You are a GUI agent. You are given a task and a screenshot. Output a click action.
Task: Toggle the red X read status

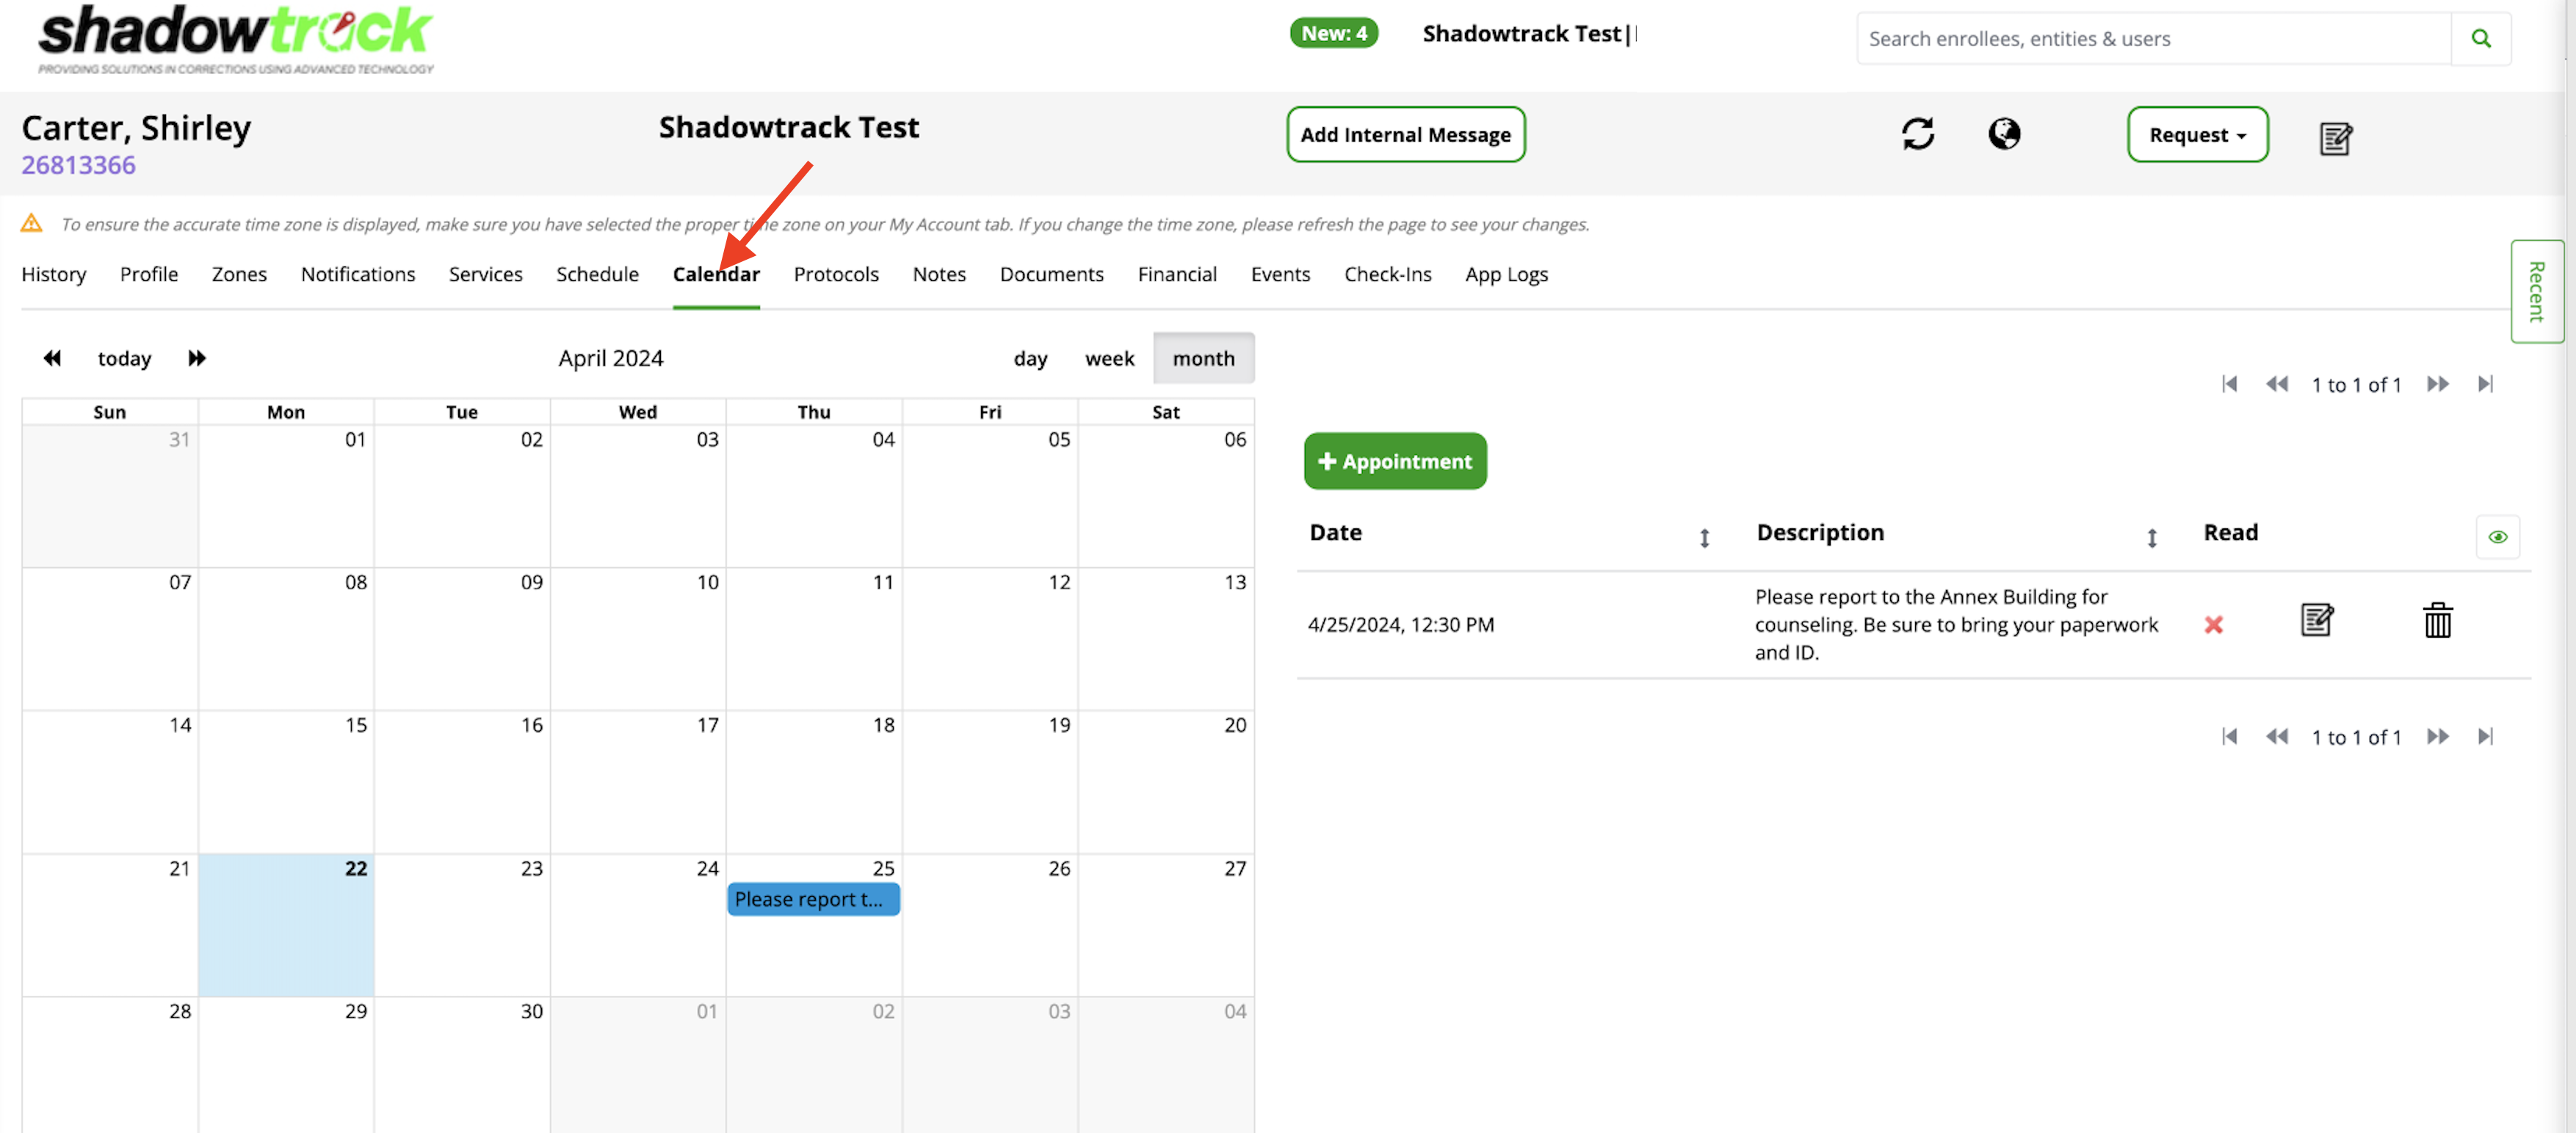(2213, 625)
